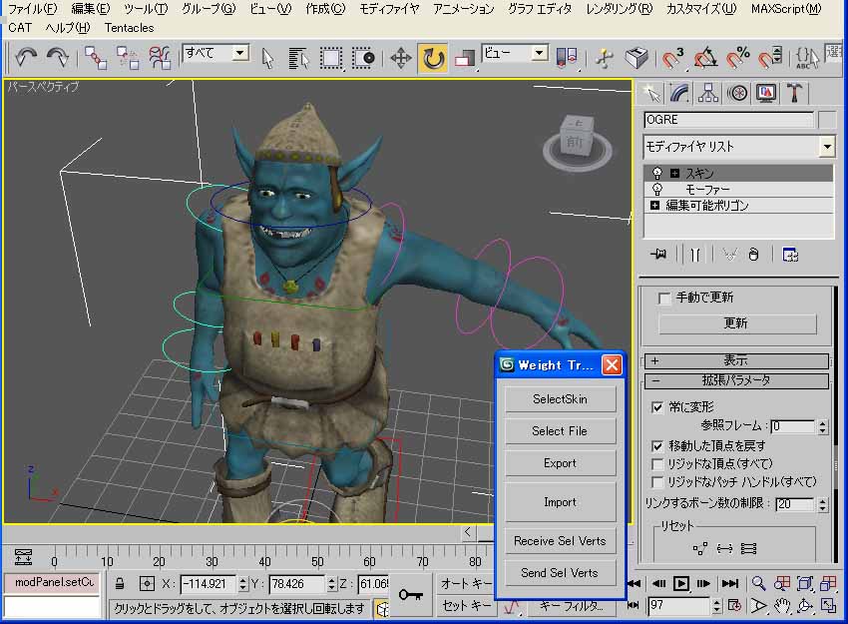Activate Select and Move tool
The image size is (848, 624).
point(401,58)
